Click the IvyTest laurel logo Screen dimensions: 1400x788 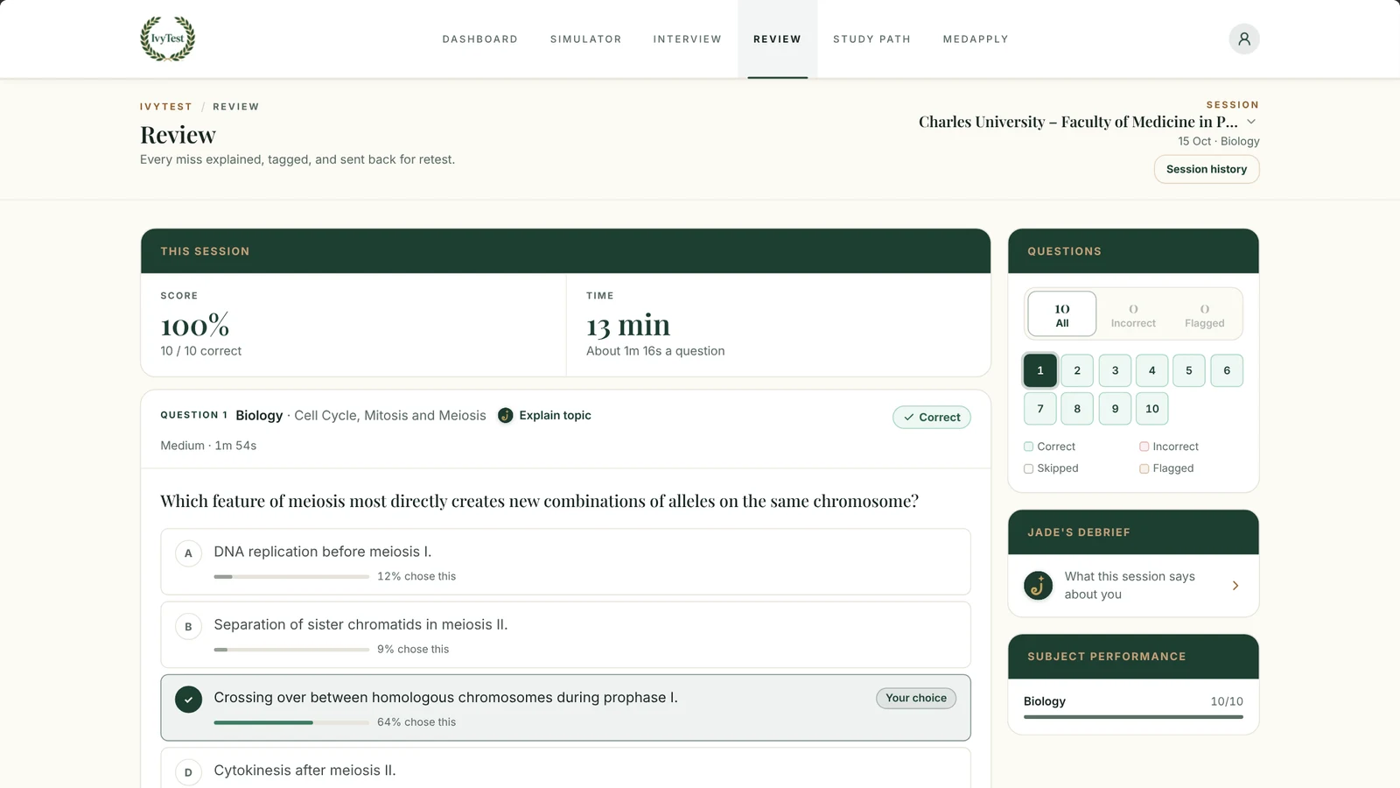tap(168, 39)
